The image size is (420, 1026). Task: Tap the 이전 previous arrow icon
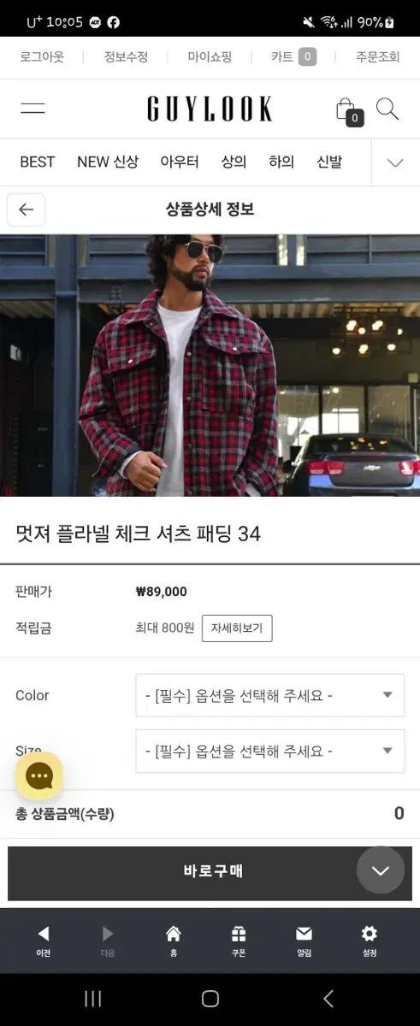click(x=44, y=940)
